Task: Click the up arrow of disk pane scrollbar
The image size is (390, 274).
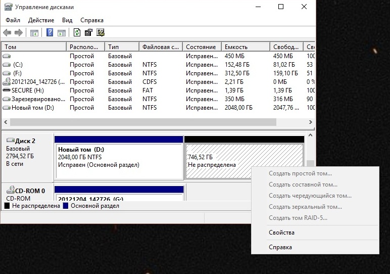Action: tap(310, 135)
